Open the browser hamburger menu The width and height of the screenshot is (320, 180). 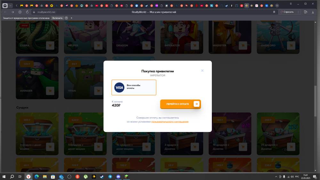pos(291,4)
